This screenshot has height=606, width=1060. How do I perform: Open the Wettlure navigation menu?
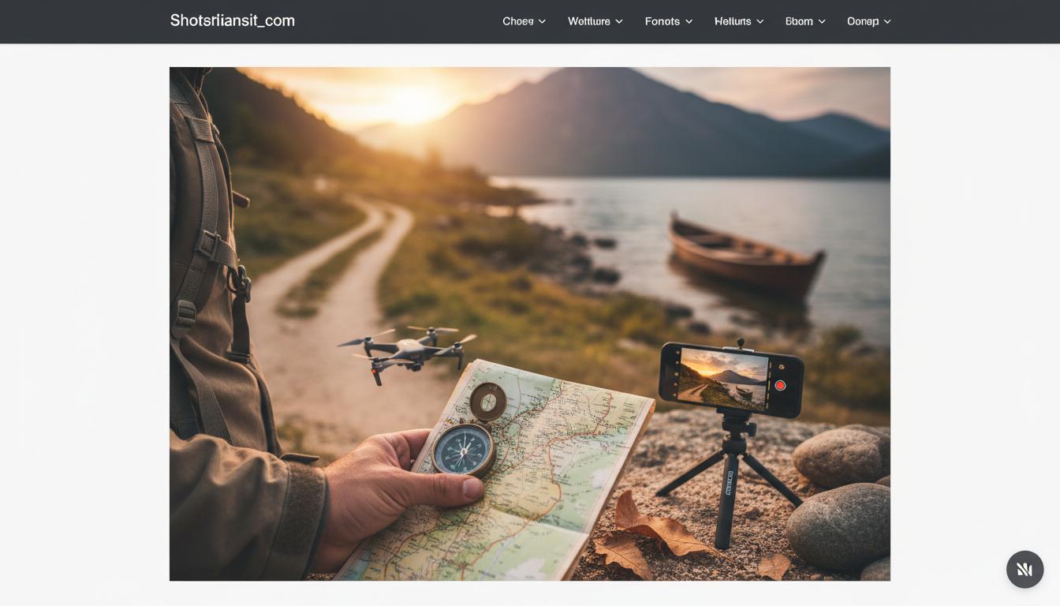tap(588, 21)
